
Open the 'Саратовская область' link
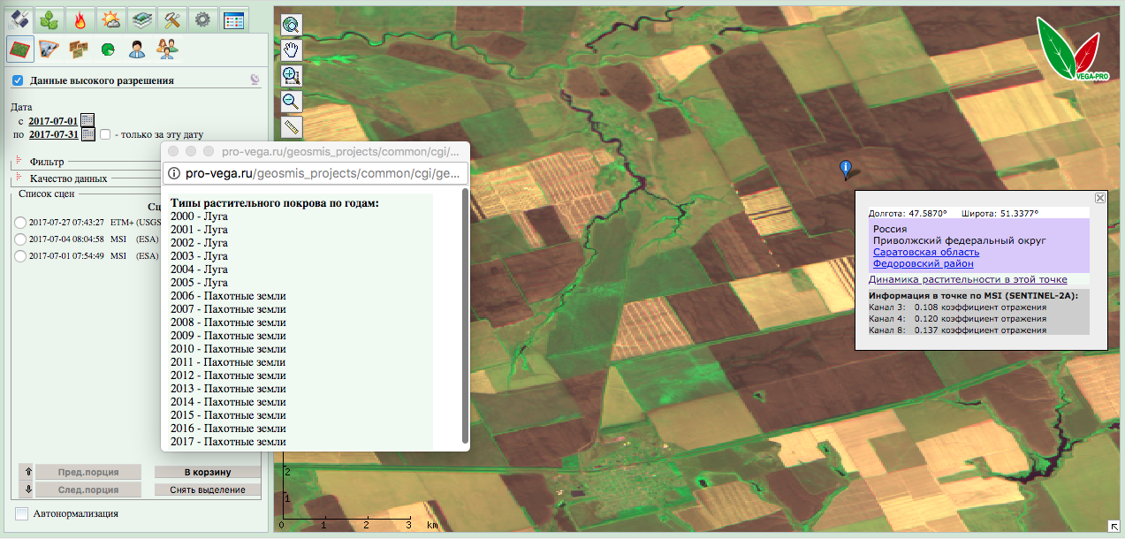926,252
